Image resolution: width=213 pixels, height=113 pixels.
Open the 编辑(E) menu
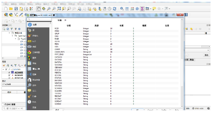pyautogui.click(x=14, y=4)
